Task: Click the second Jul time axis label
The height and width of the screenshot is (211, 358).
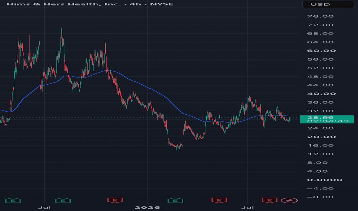Action: pos(247,208)
